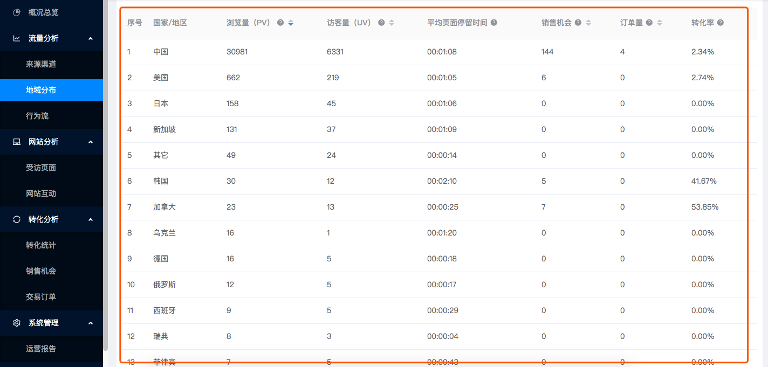Click the help icon next to 访客量（UV）
Screen dimensions: 768x367
click(381, 23)
